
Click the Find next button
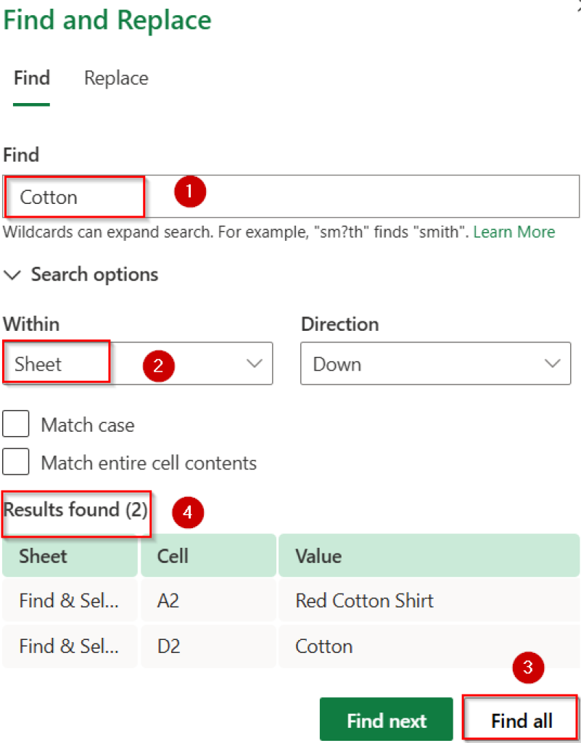pyautogui.click(x=386, y=719)
